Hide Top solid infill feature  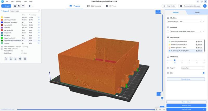click(x=39, y=30)
